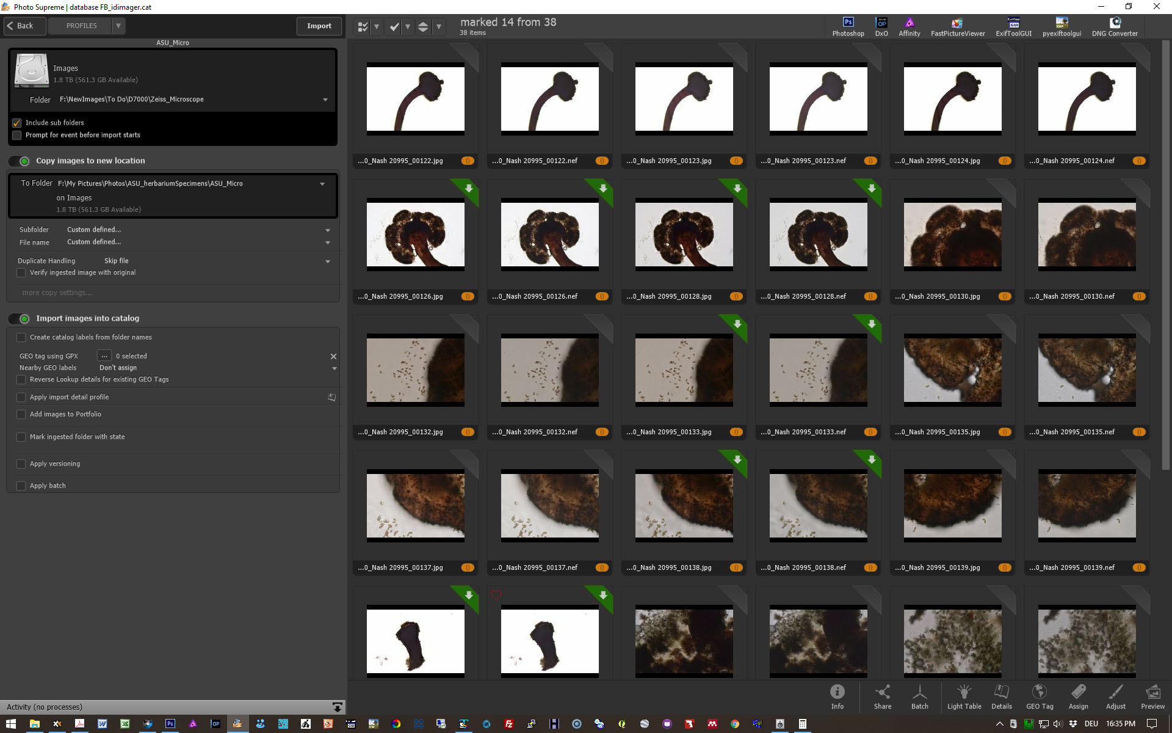
Task: Toggle Copy images to new location switch
Action: coord(20,161)
